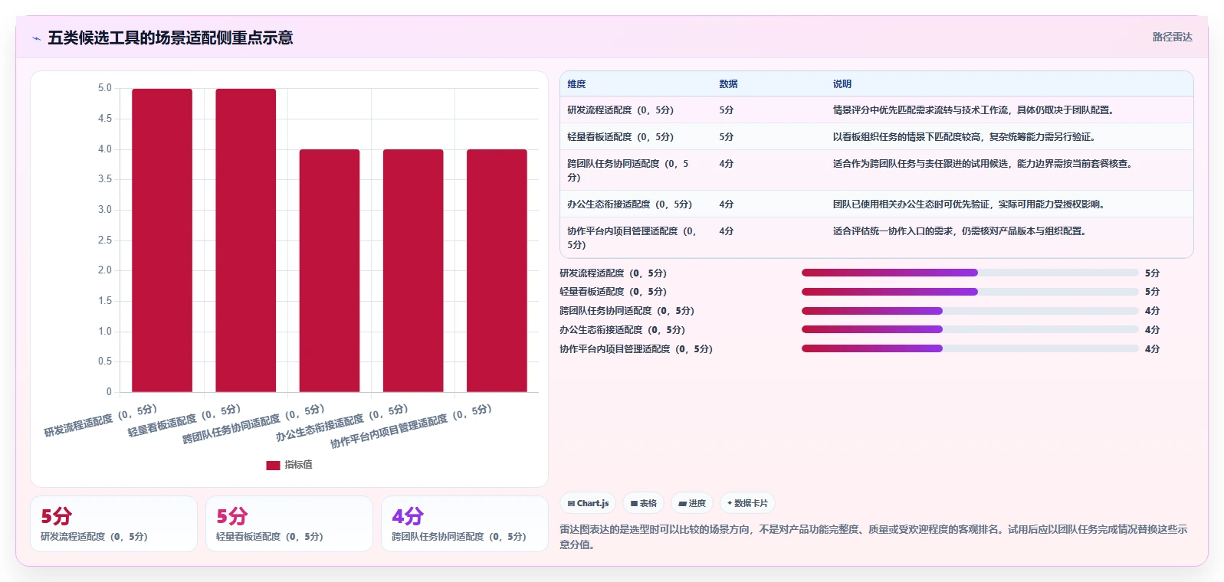
Task: Click the 2.5 y-axis tick label
Action: 105,240
